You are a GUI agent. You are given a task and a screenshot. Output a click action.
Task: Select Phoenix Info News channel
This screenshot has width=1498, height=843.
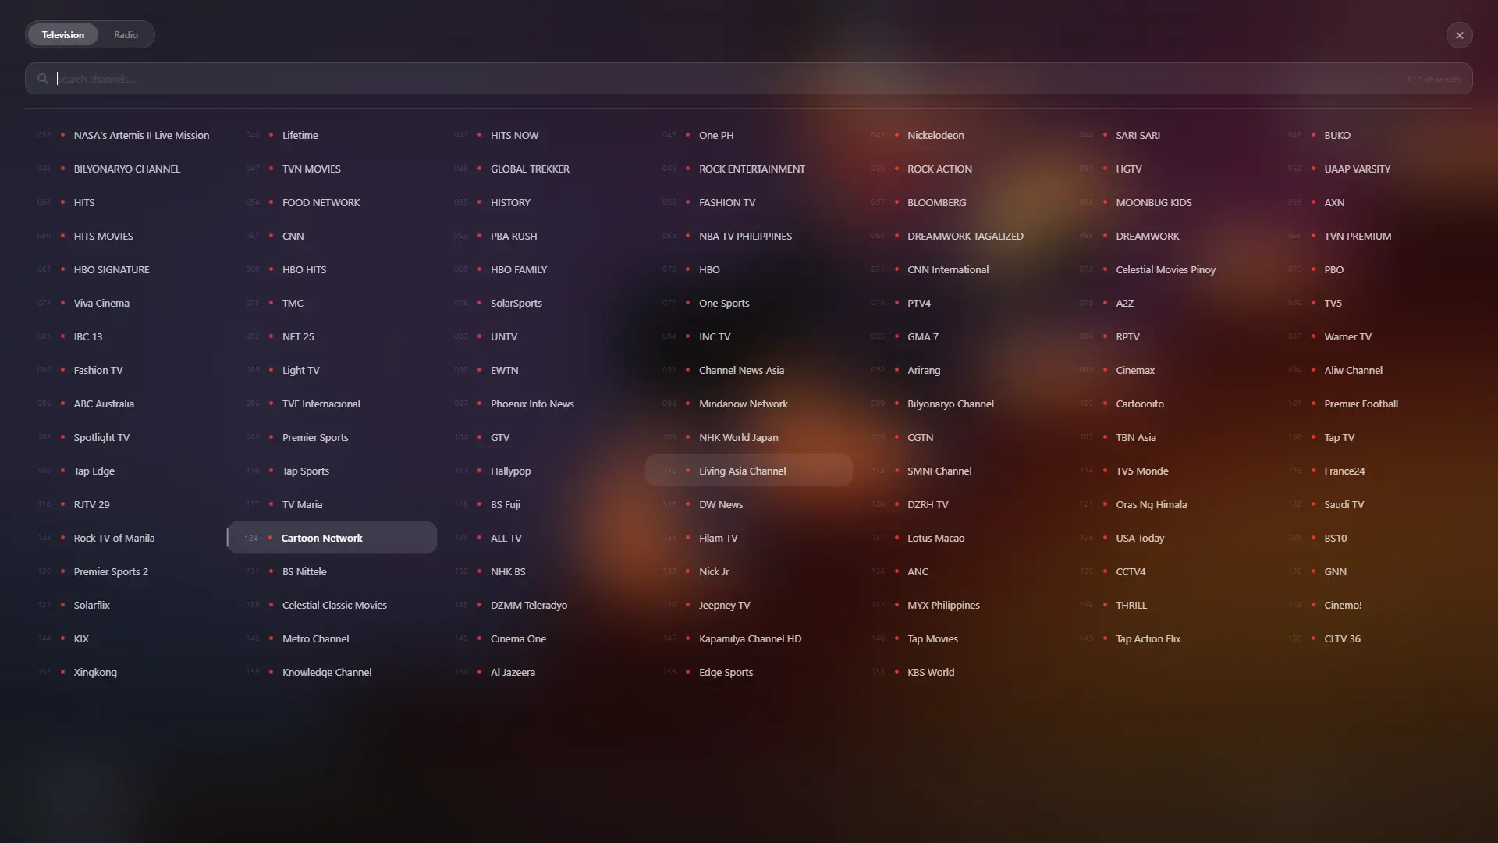click(540, 404)
